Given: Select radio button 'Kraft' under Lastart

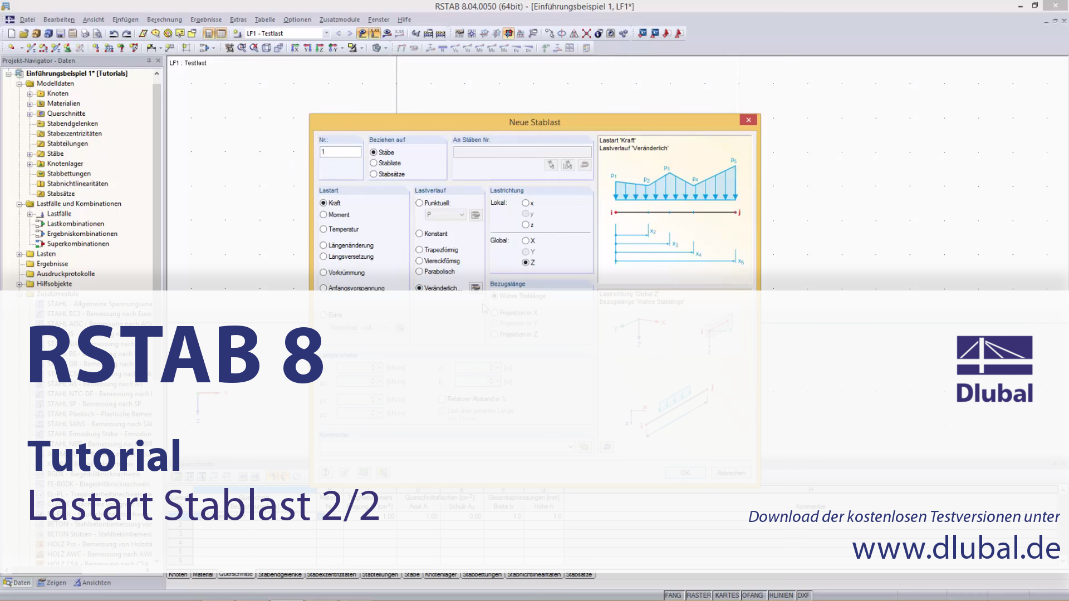Looking at the screenshot, I should (x=323, y=203).
